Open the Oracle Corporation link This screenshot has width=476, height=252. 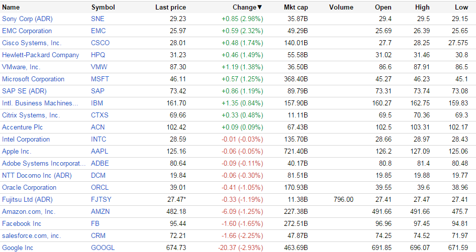point(29,187)
